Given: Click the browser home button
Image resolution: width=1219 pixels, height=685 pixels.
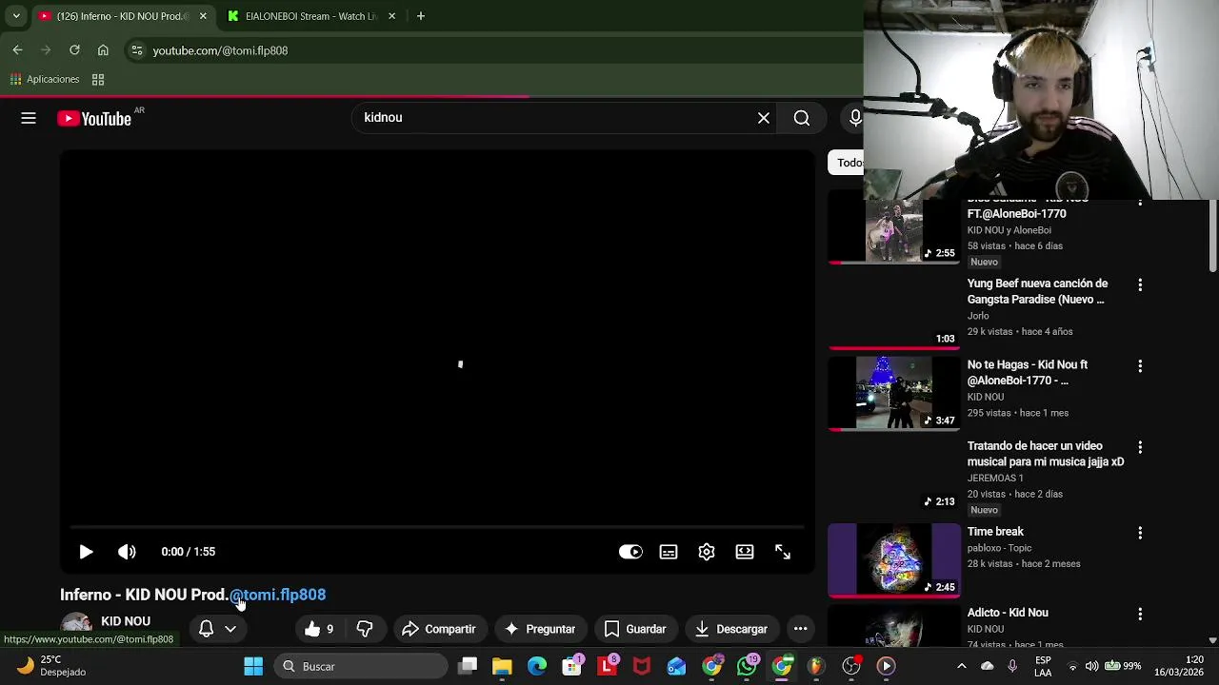Looking at the screenshot, I should 103,50.
